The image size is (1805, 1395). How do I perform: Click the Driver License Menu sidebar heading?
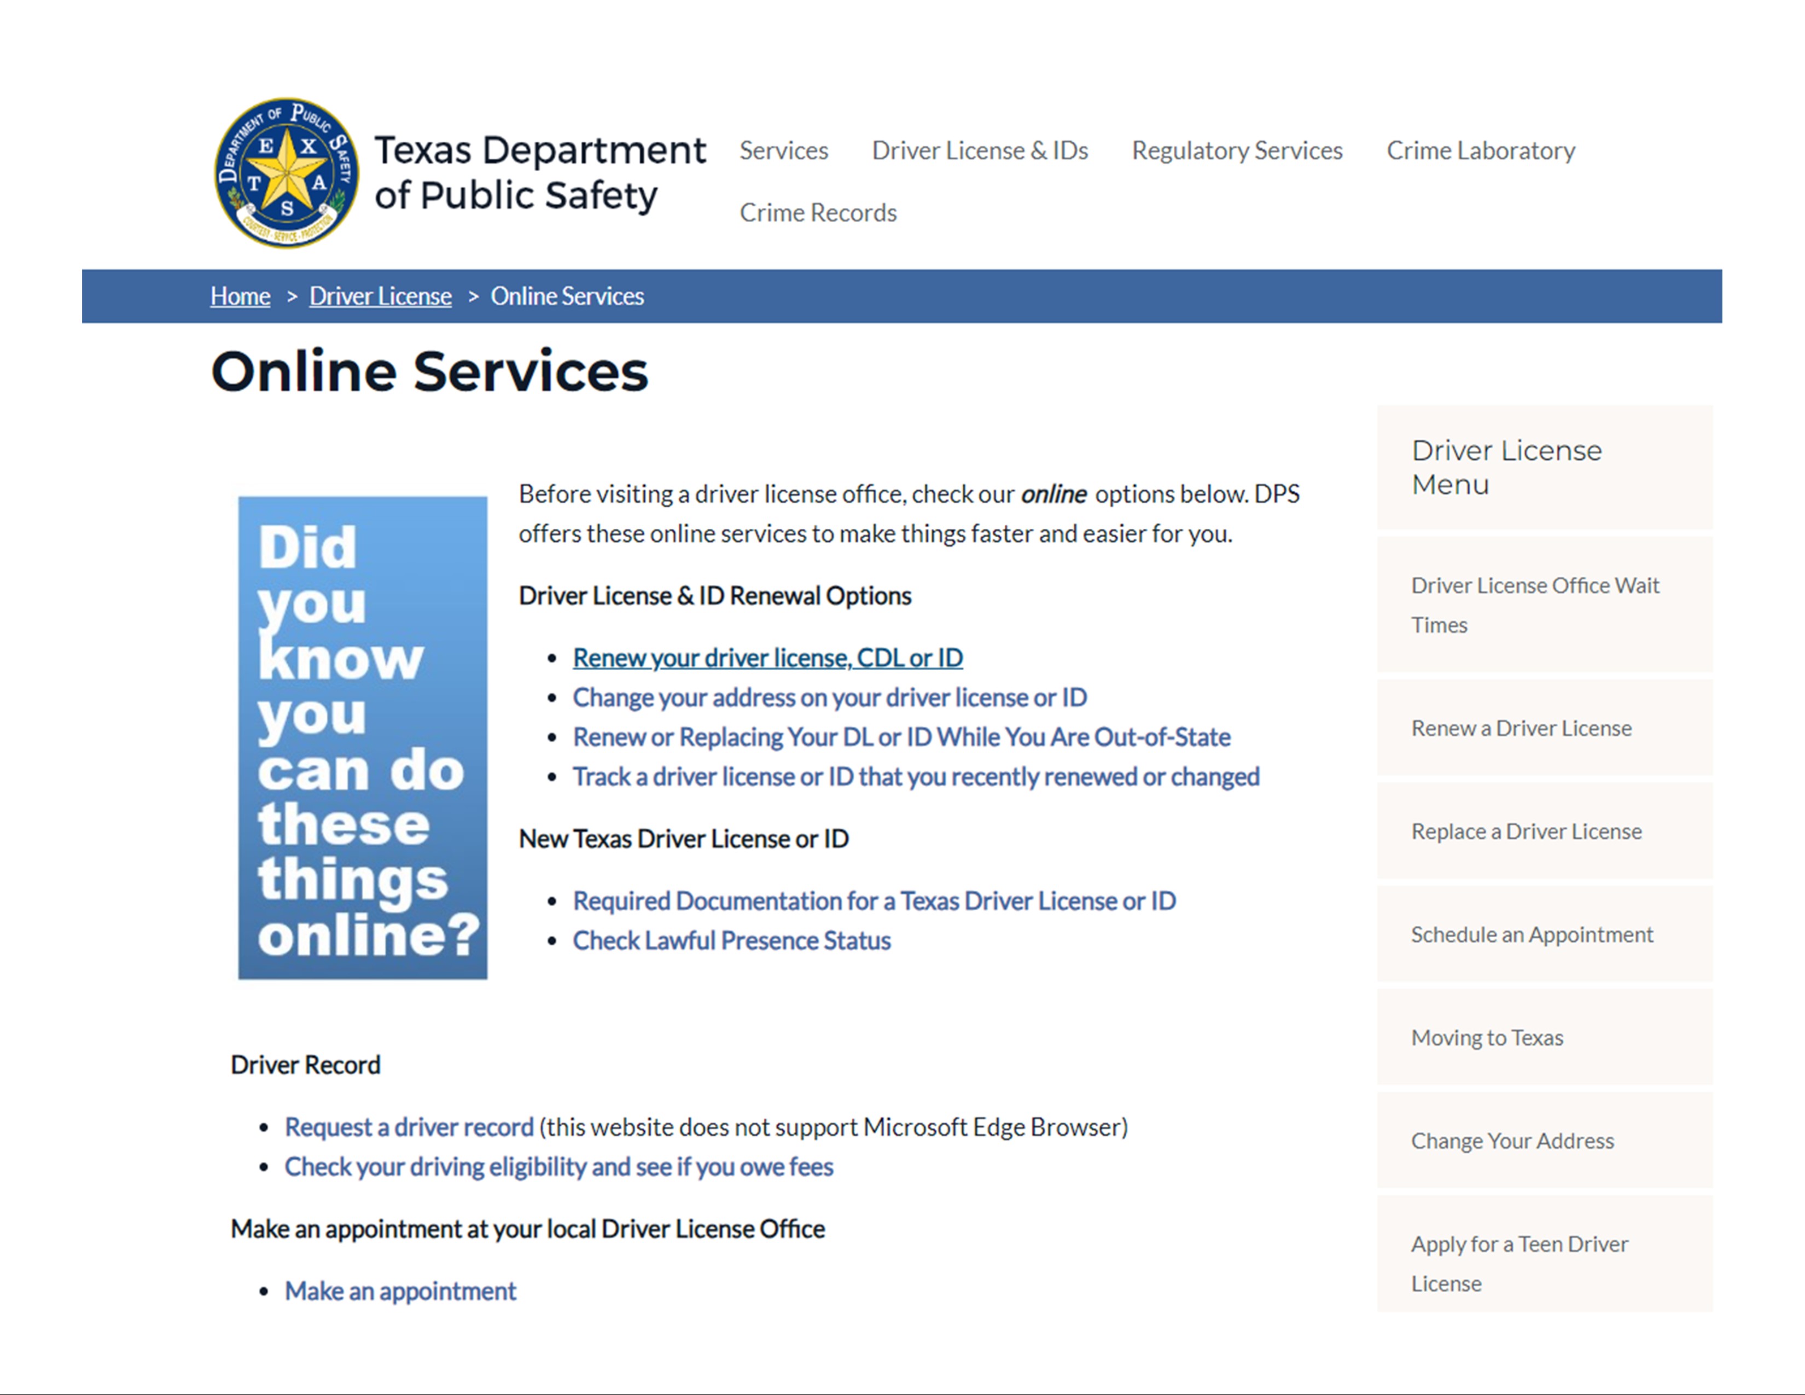(1507, 467)
